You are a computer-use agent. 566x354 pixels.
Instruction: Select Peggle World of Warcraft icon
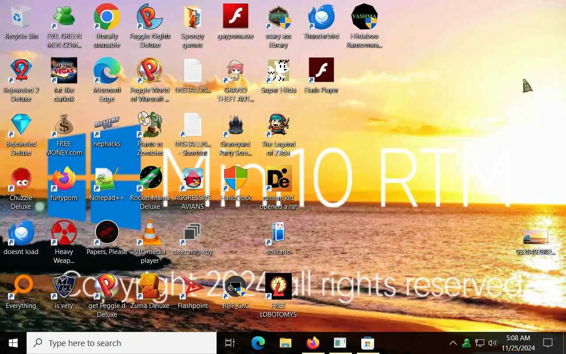pyautogui.click(x=150, y=71)
